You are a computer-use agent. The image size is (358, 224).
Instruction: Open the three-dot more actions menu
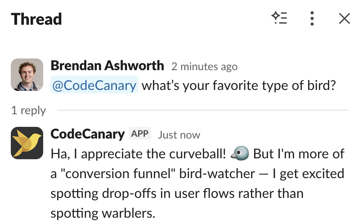point(312,18)
